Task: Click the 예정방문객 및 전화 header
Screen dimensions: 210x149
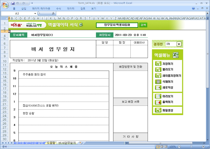Action: pyautogui.click(x=131, y=67)
